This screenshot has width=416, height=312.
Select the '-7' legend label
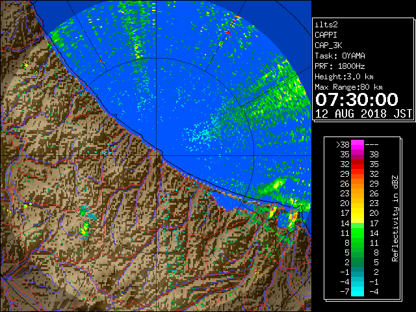(344, 292)
